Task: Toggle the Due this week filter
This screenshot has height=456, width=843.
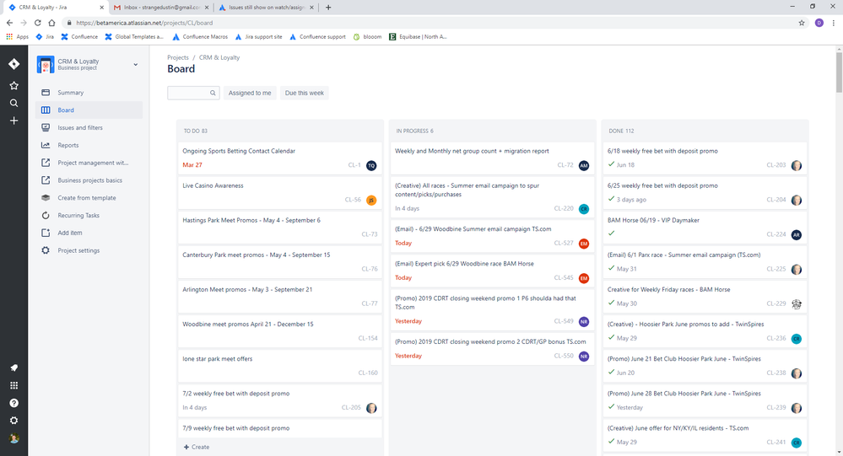Action: click(305, 93)
